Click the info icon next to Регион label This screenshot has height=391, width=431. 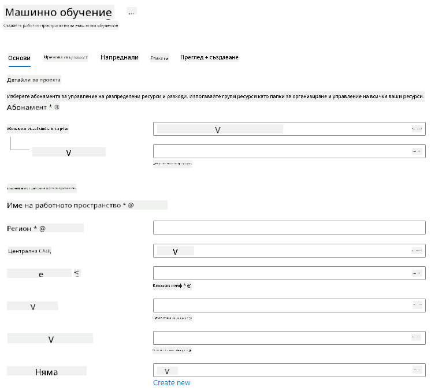pos(42,229)
